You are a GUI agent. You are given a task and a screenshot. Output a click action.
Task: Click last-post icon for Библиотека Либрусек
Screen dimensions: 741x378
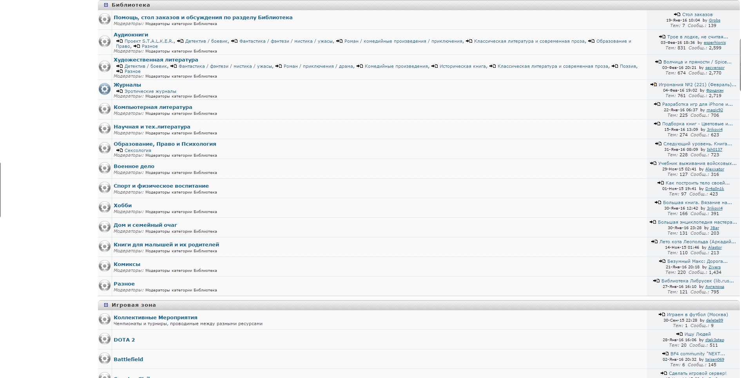tap(656, 281)
